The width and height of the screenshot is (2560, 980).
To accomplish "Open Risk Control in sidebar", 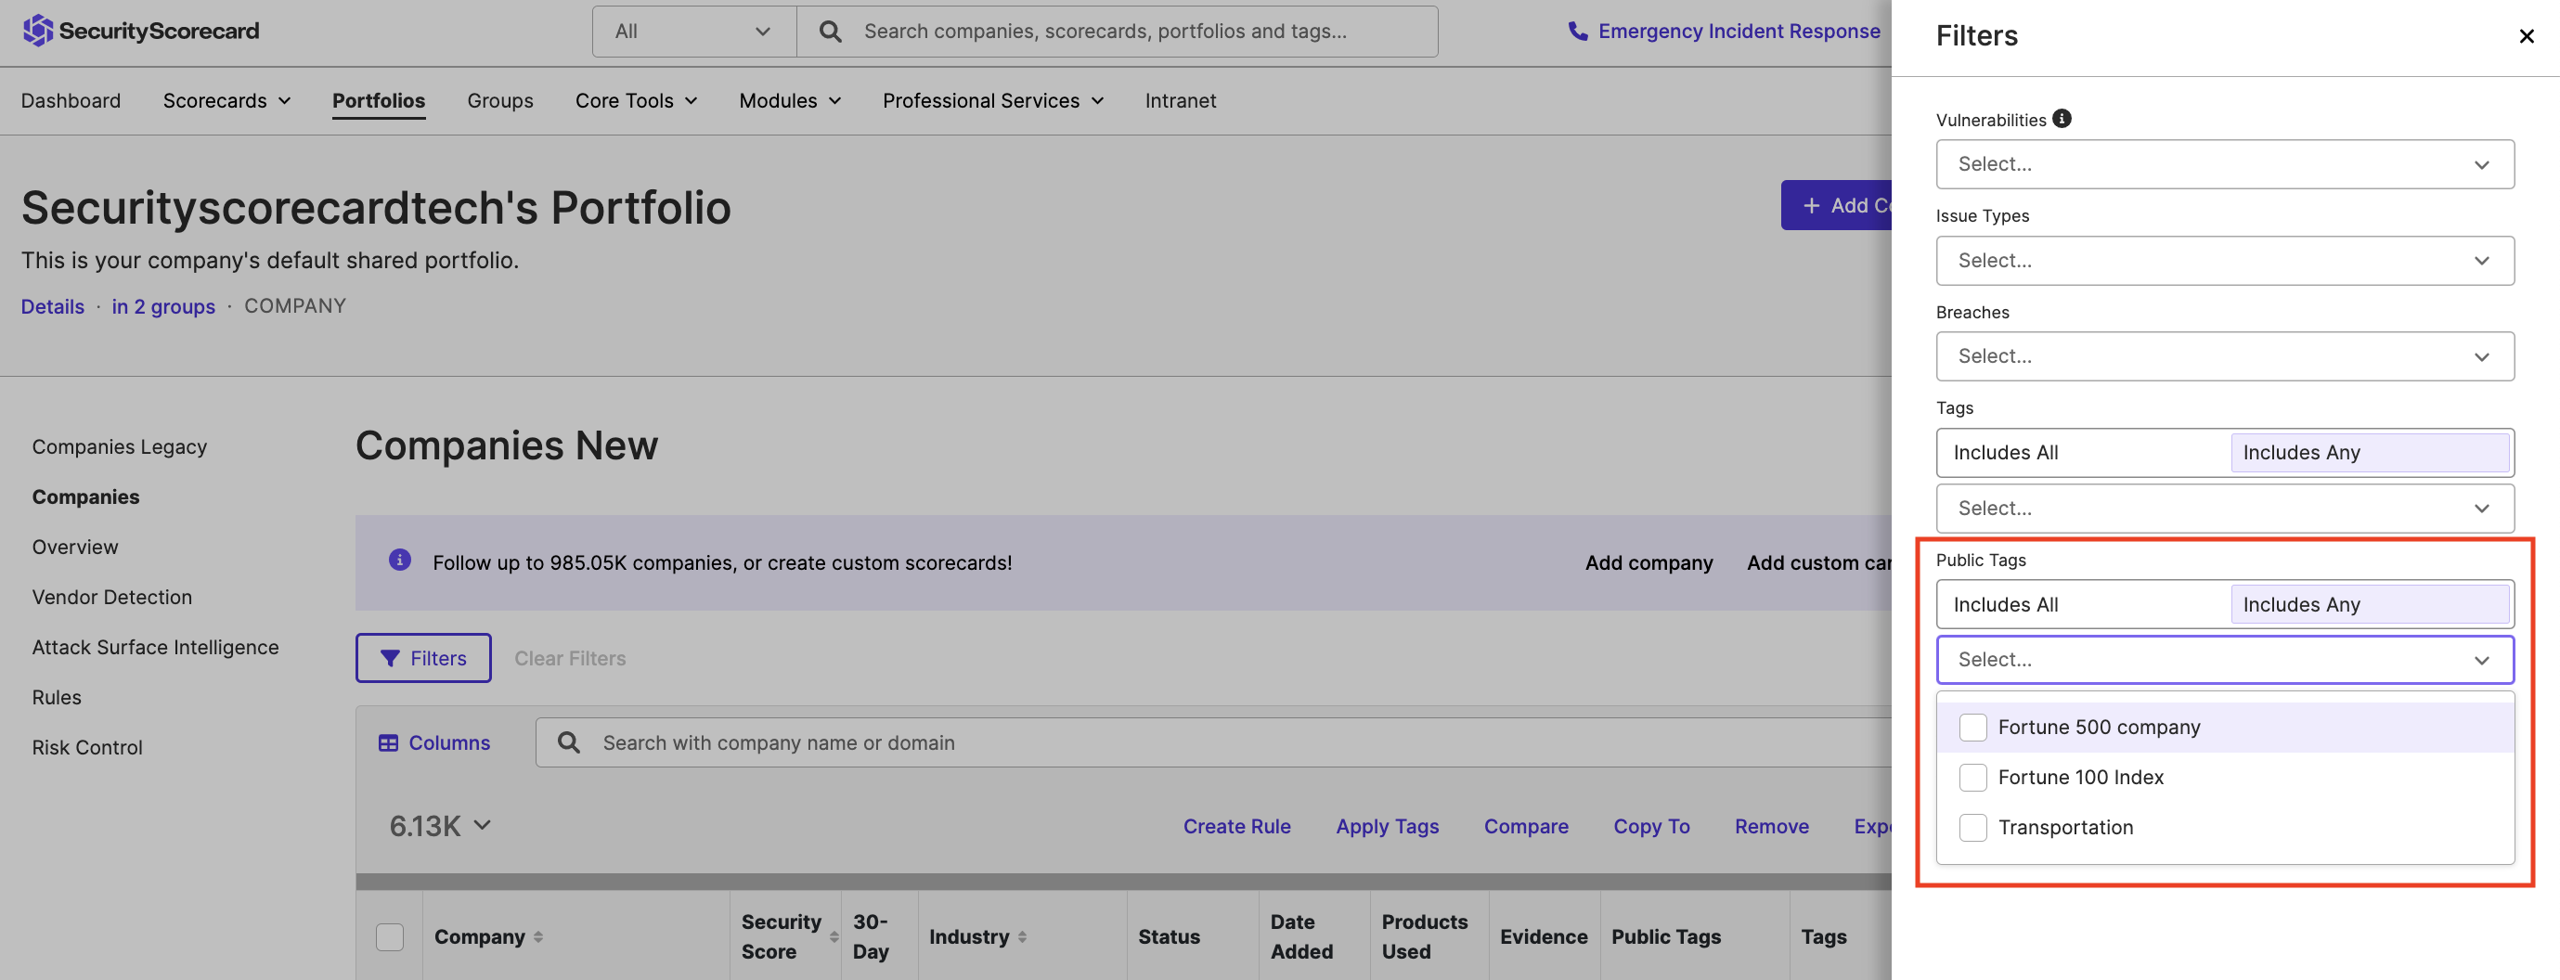I will tap(87, 747).
